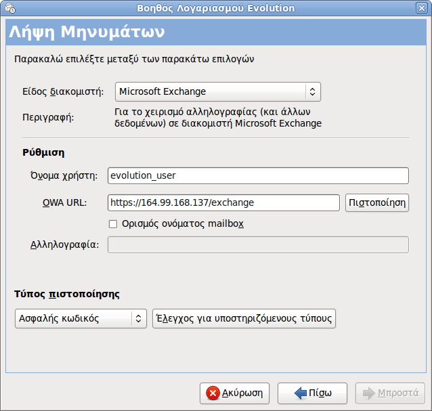Viewport: 432px width, 411px height.
Task: Enable the Ορισμός ονόματος mailbox checkbox
Action: point(113,224)
